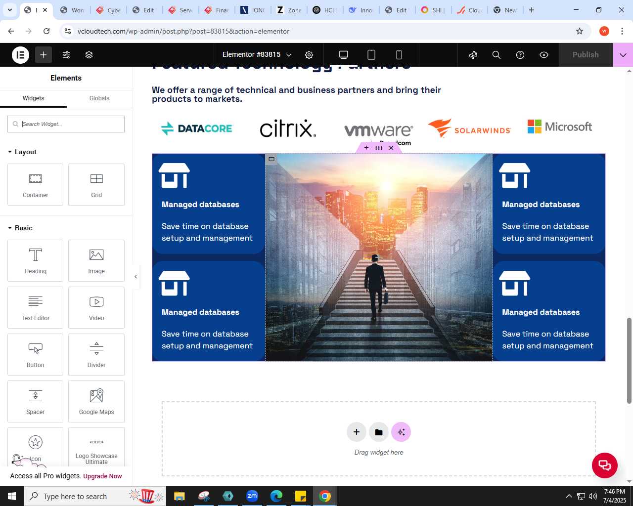
Task: Switch to Mobile responsive view
Action: click(399, 55)
